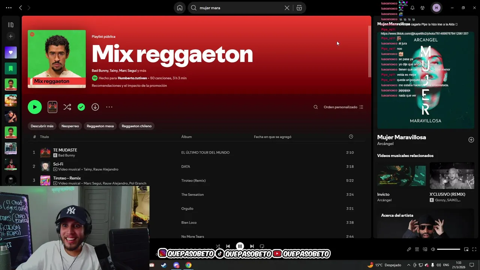Image resolution: width=480 pixels, height=270 pixels.
Task: Select the 'Reggaeton chileno' chip
Action: click(136, 126)
